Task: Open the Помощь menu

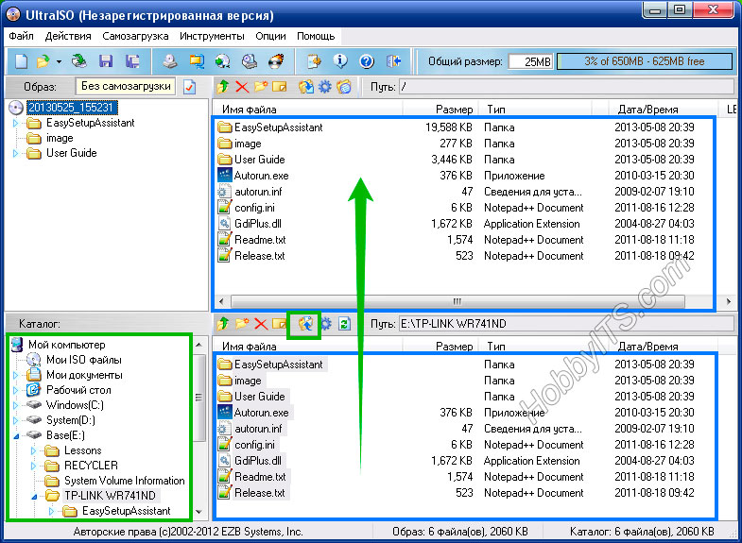Action: (x=316, y=36)
